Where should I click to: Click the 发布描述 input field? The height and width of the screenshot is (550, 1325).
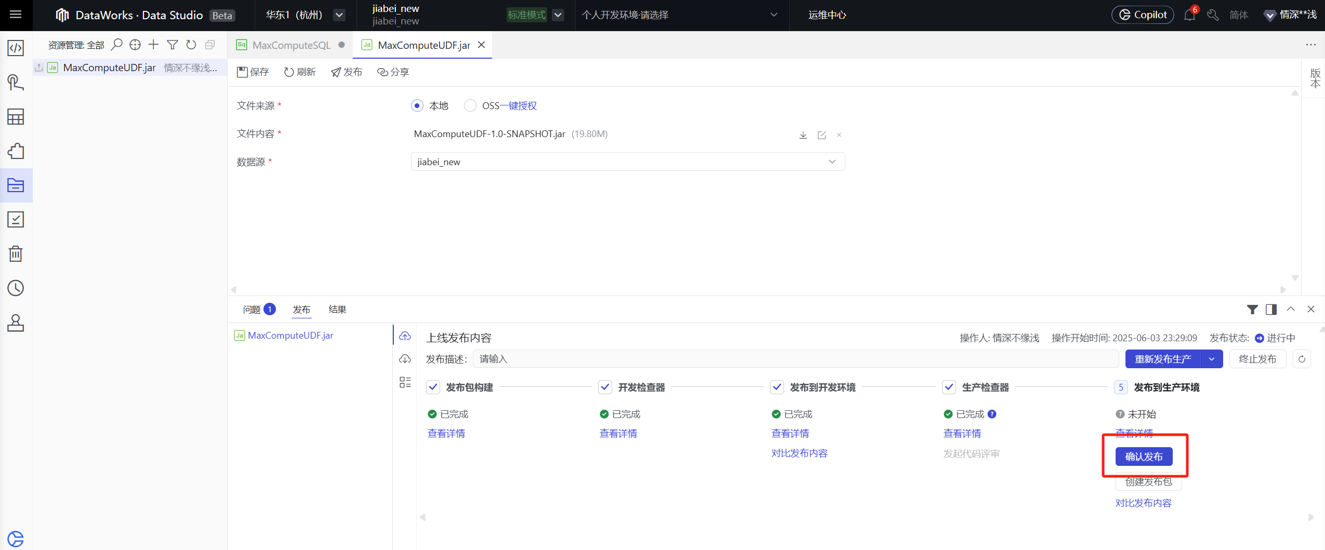[796, 359]
